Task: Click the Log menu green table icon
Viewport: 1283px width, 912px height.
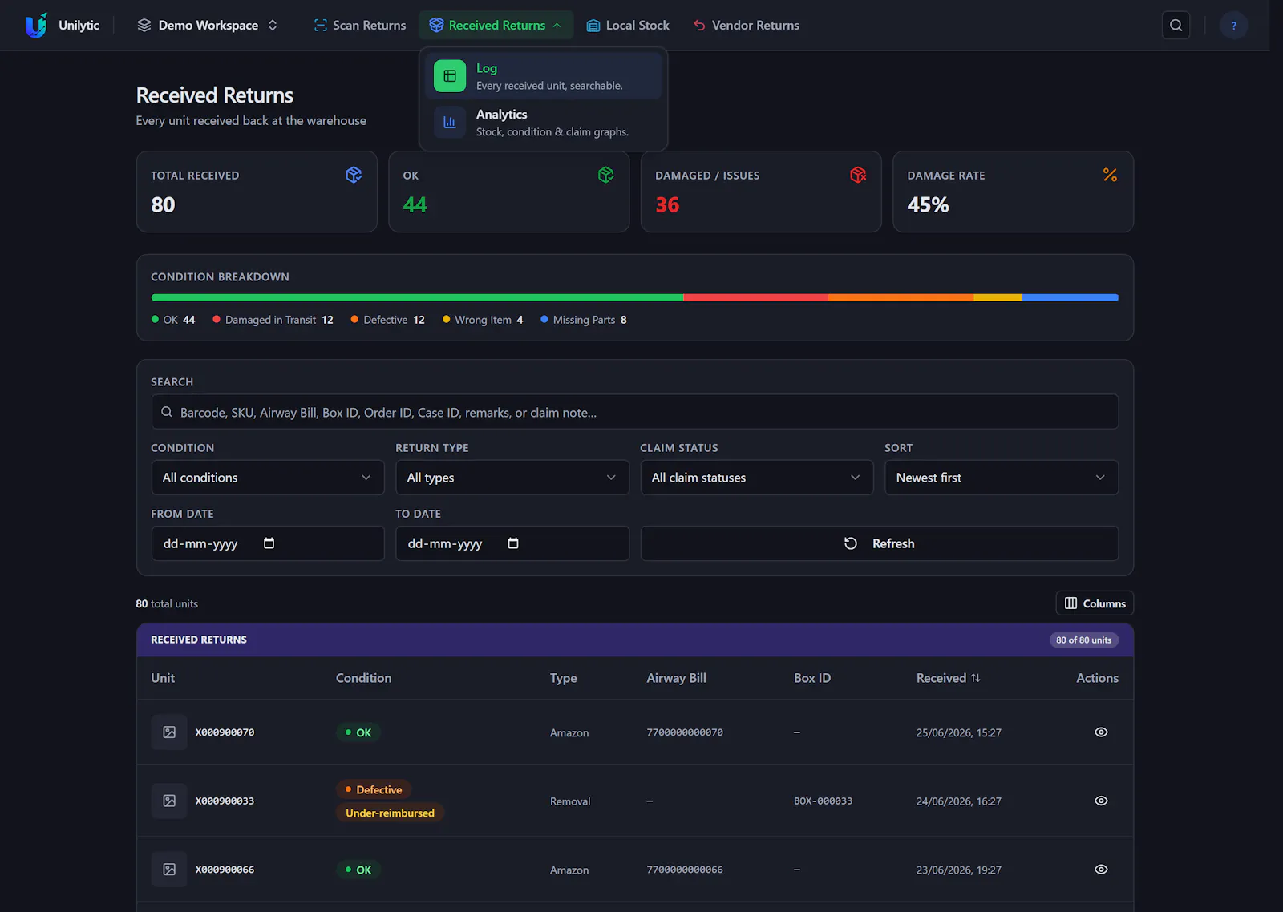Action: point(450,76)
